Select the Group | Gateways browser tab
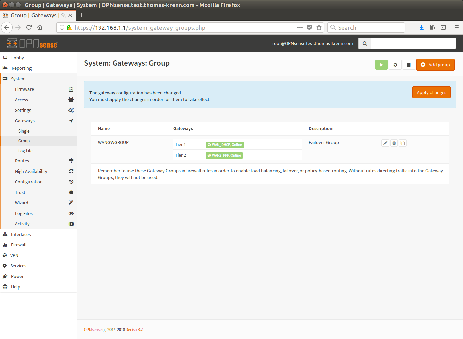 click(x=37, y=15)
